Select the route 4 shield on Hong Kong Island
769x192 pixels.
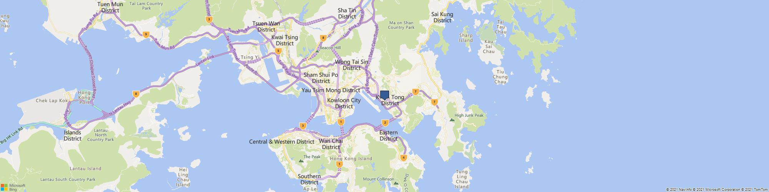403,157
